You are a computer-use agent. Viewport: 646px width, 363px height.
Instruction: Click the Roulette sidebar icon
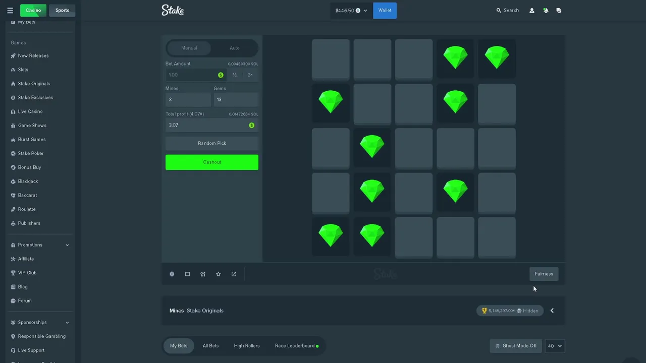pos(13,209)
